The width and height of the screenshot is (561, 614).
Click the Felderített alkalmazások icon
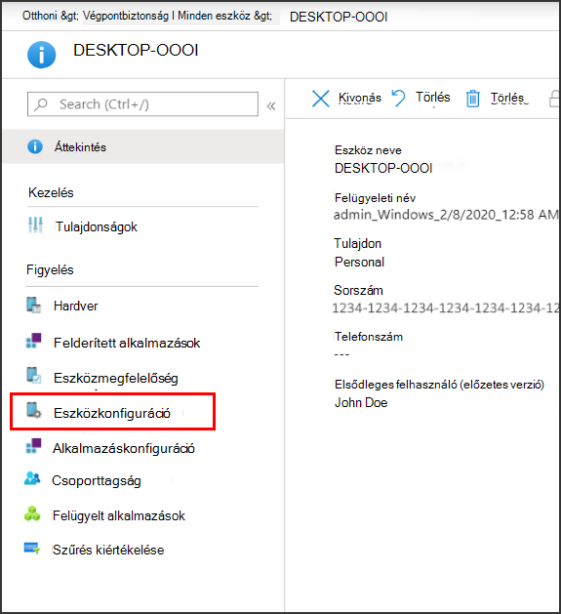[x=33, y=341]
